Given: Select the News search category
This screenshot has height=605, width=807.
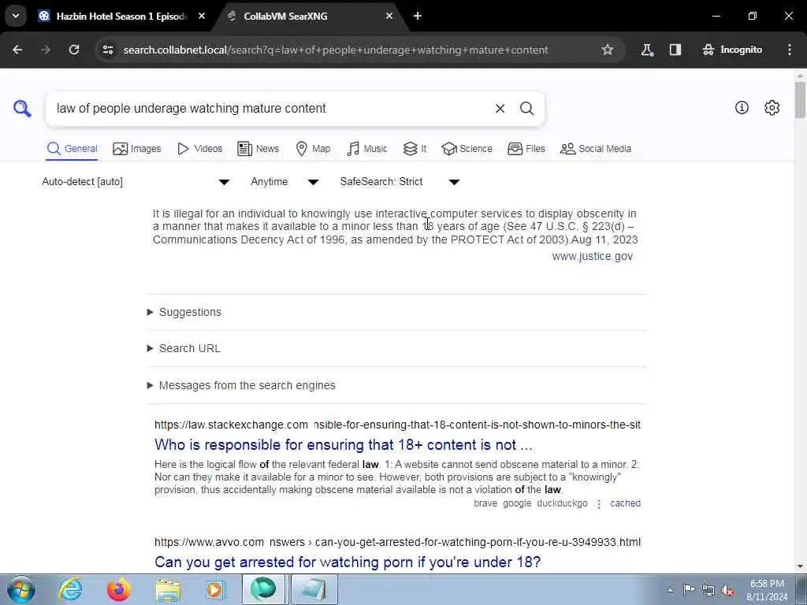Looking at the screenshot, I should [258, 149].
